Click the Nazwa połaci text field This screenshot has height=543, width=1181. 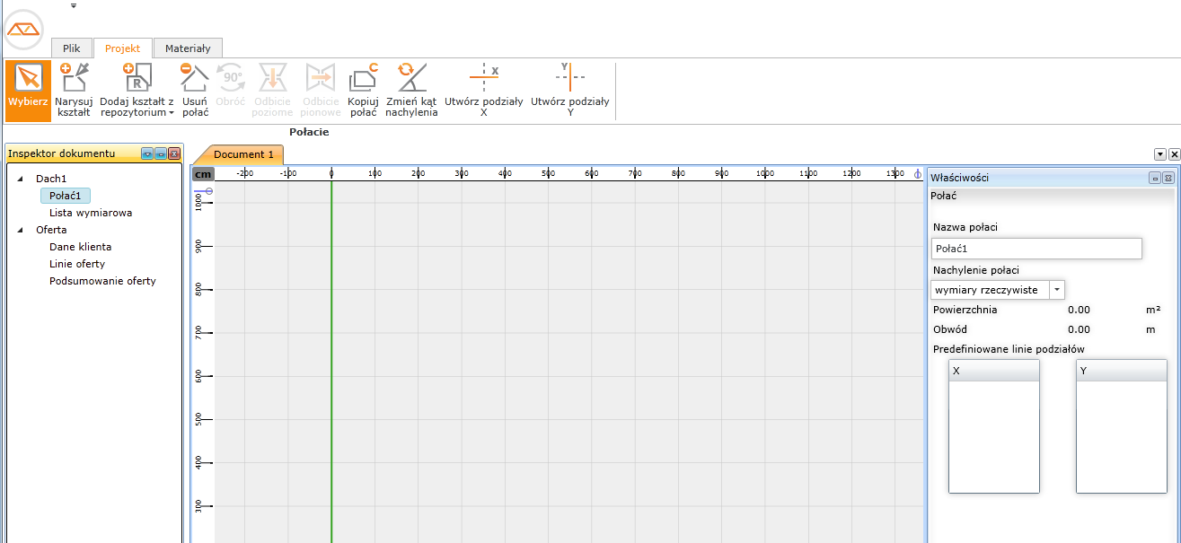point(1036,249)
